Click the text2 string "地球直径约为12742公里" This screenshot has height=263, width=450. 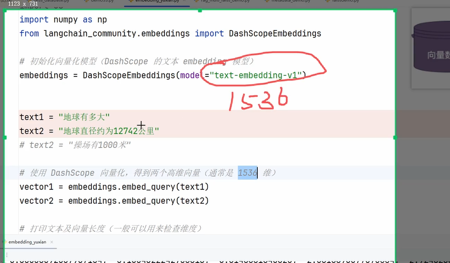point(109,131)
